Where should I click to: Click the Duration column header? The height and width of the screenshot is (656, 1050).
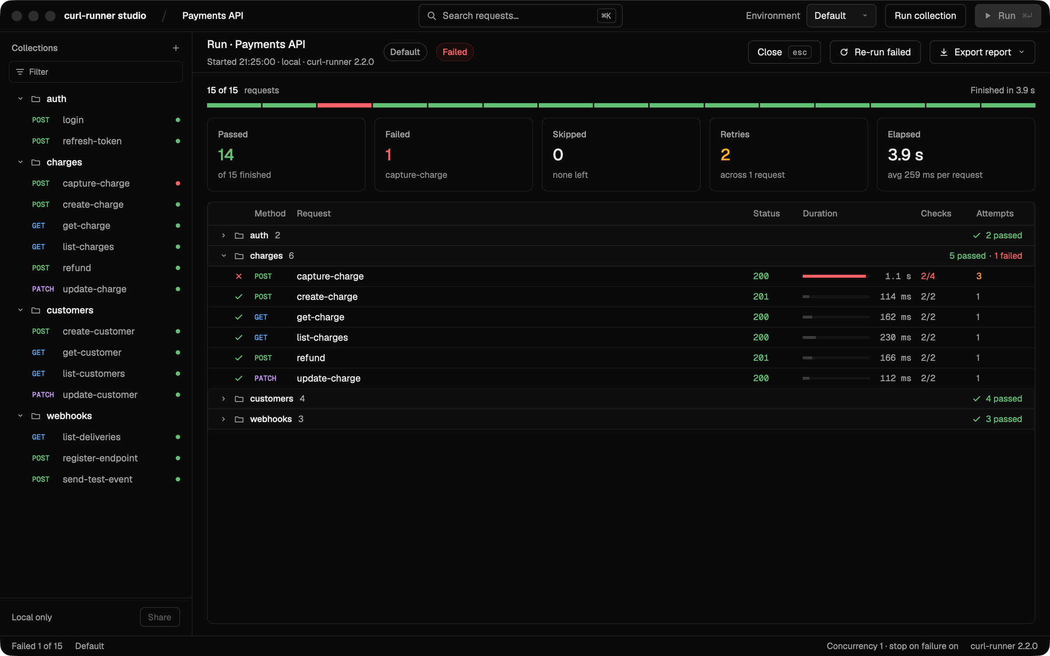point(820,213)
